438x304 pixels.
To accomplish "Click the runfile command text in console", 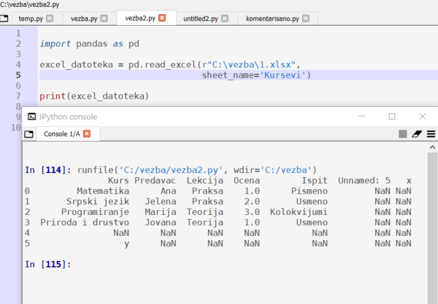I will pos(197,170).
